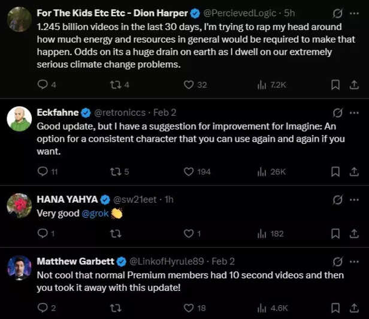This screenshot has height=319, width=369.
Task: Reply to Dion Harper's energy tweet
Action: (42, 85)
